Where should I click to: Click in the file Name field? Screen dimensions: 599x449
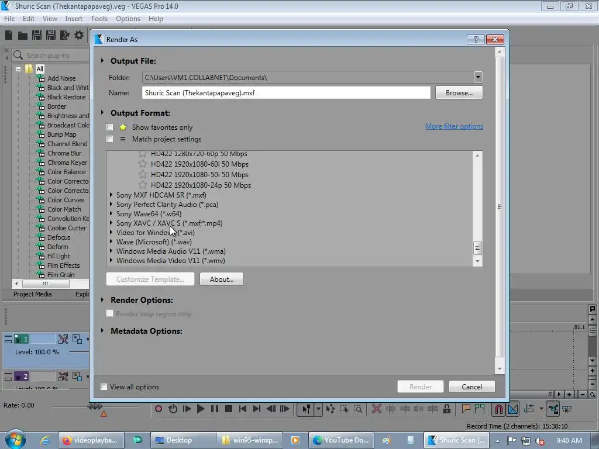pyautogui.click(x=286, y=93)
